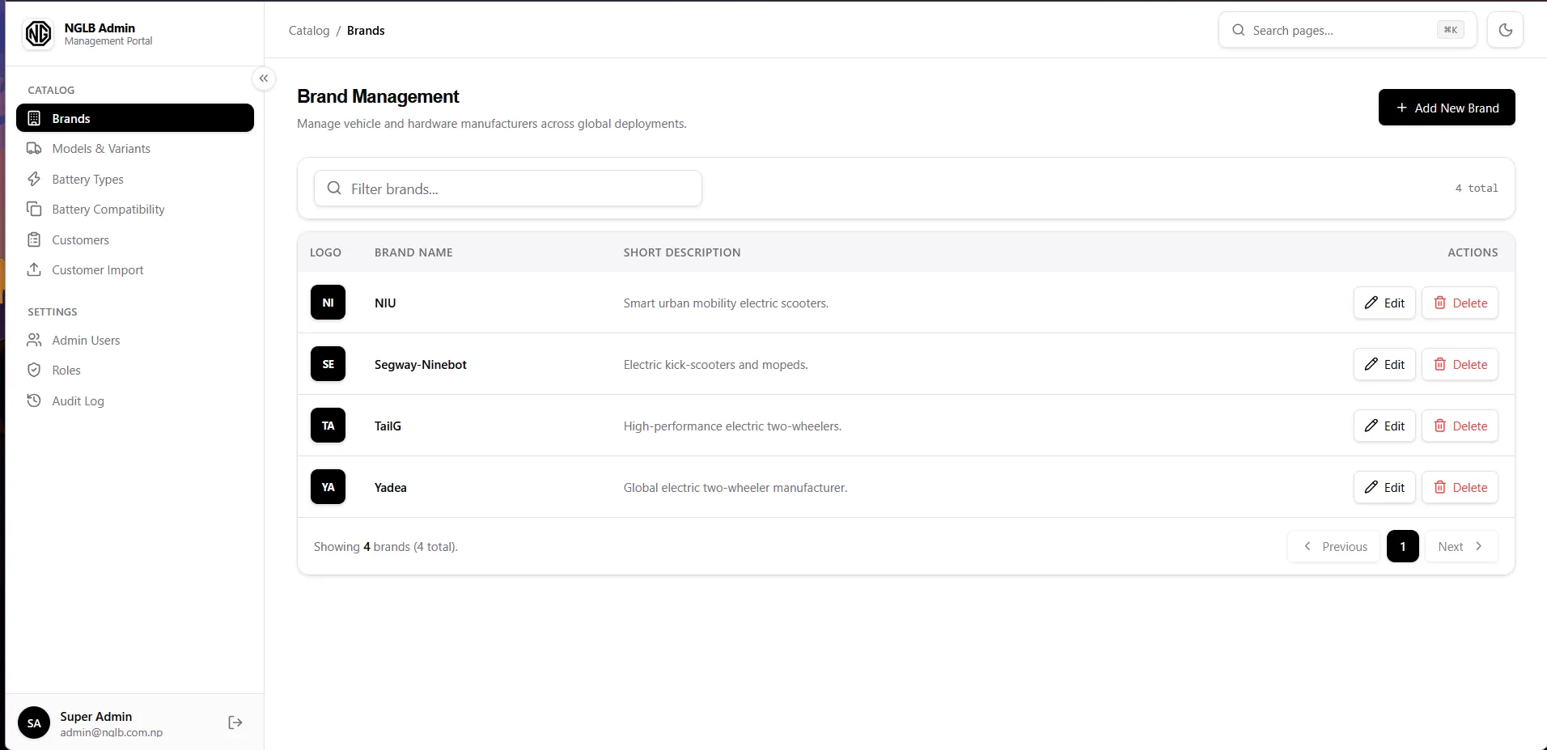This screenshot has width=1547, height=750.
Task: Click Add New Brand button
Action: pos(1447,108)
